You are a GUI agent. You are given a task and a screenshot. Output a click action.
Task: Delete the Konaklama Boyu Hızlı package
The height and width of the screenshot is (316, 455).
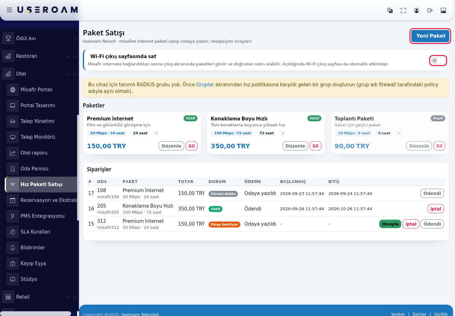tap(315, 146)
